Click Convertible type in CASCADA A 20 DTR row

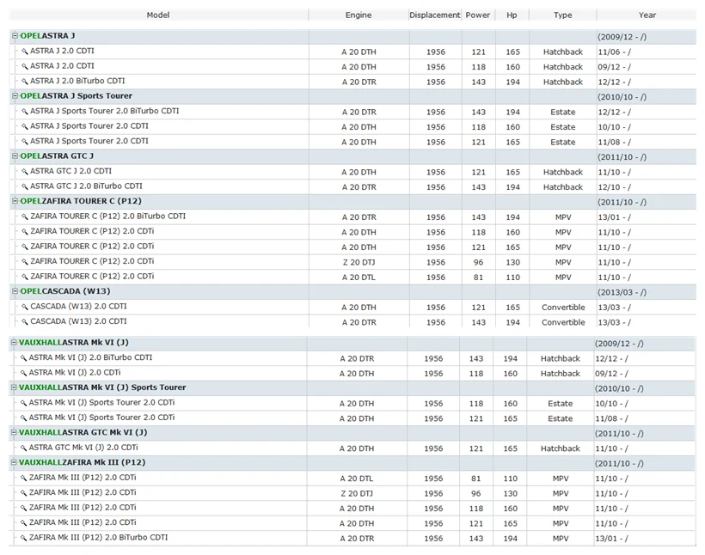(x=563, y=322)
